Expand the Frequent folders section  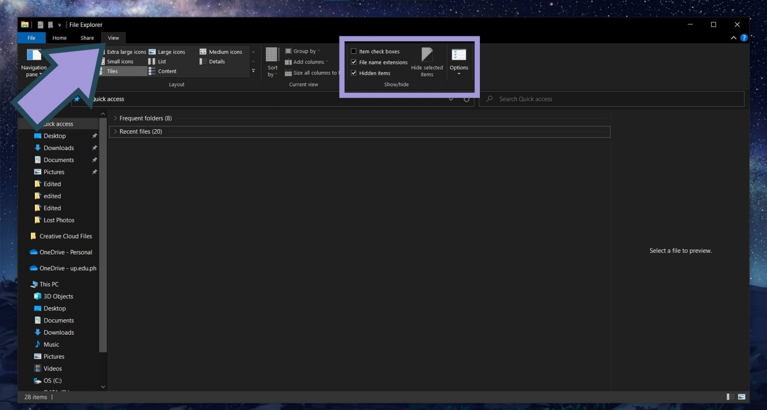[115, 118]
